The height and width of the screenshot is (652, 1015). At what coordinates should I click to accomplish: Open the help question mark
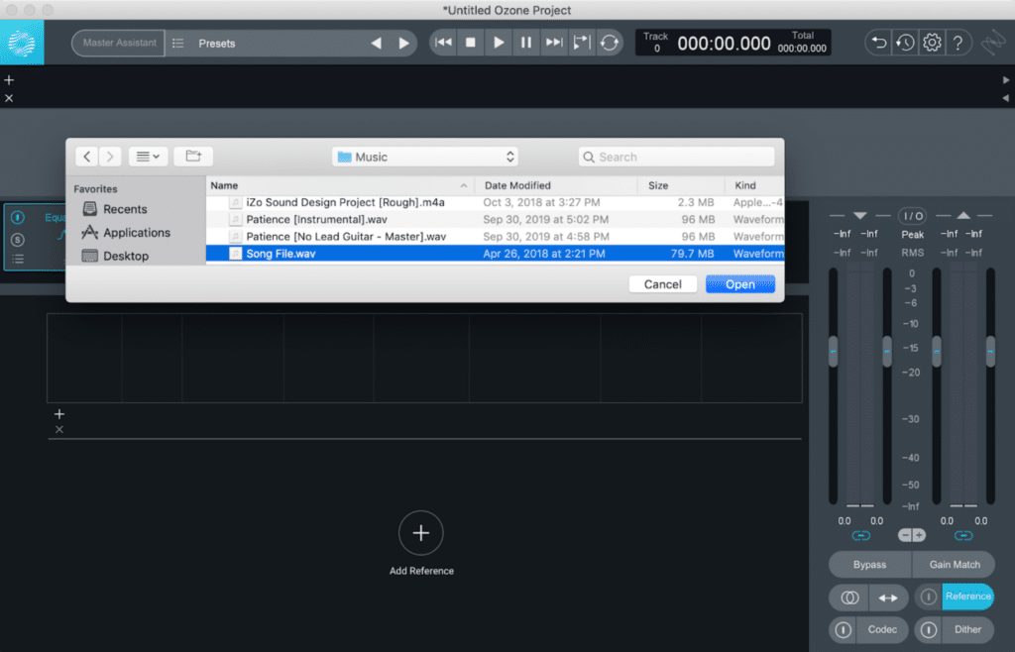pos(959,44)
